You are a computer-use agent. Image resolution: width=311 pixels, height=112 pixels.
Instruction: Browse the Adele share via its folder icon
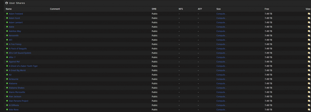tap(309, 27)
